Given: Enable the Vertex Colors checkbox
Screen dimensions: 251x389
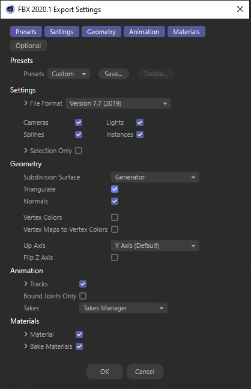Looking at the screenshot, I should (x=115, y=217).
